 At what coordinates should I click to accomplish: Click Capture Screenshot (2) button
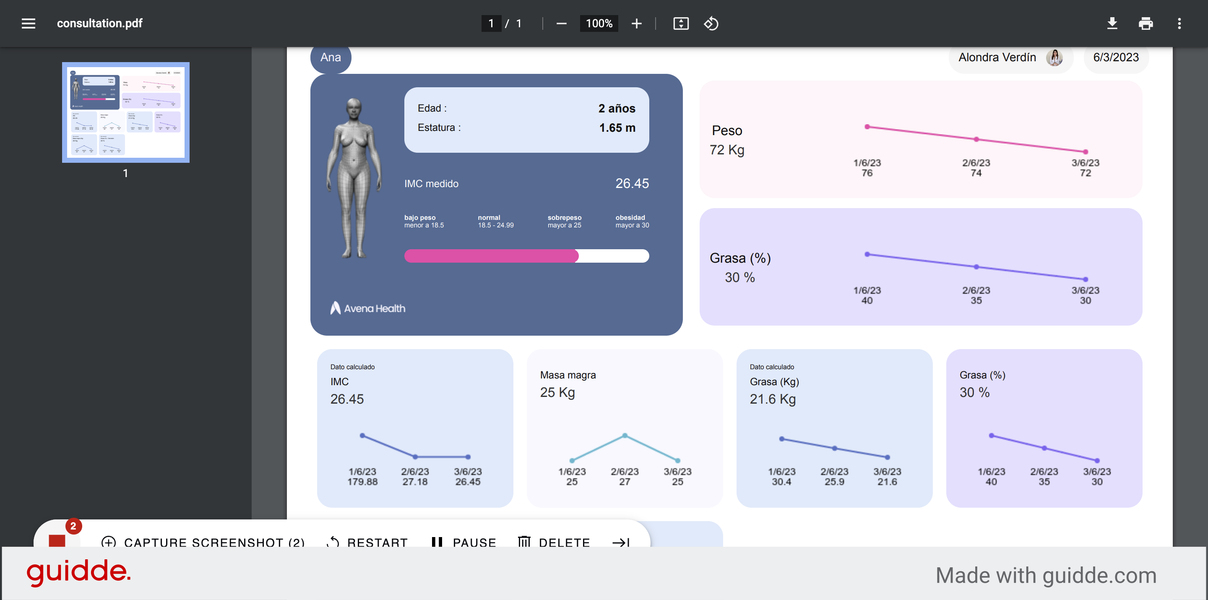point(203,542)
